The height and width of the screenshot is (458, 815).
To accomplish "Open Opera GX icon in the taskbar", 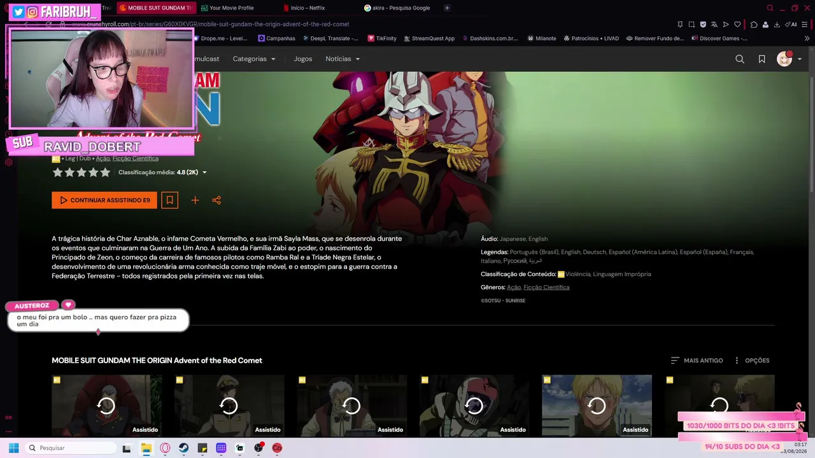I will point(165,448).
